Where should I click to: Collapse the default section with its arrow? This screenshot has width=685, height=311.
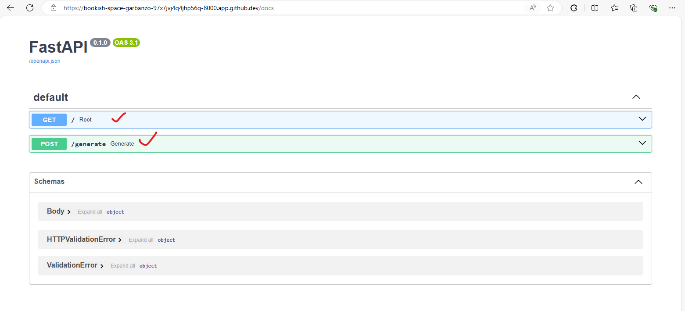coord(636,97)
